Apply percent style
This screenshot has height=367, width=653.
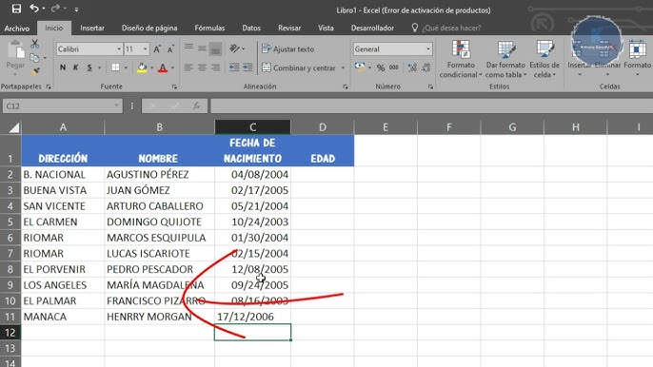[381, 68]
